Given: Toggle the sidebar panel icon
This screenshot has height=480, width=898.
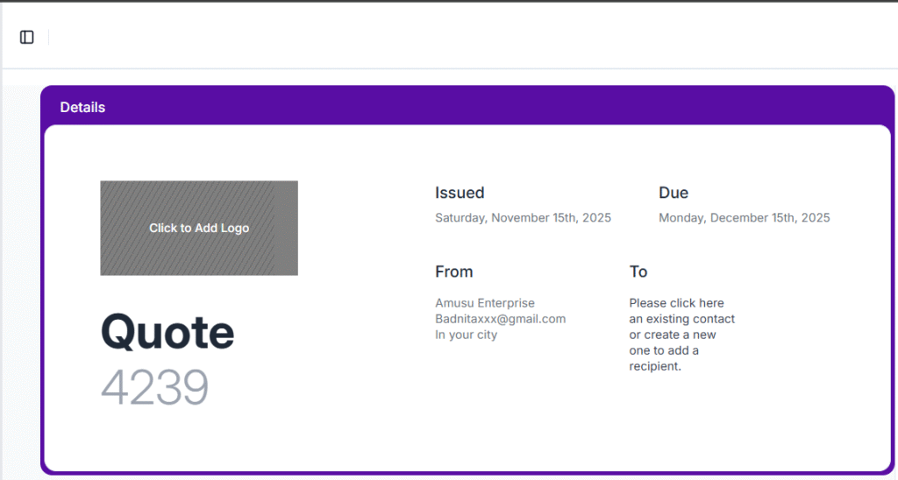Looking at the screenshot, I should pyautogui.click(x=27, y=37).
